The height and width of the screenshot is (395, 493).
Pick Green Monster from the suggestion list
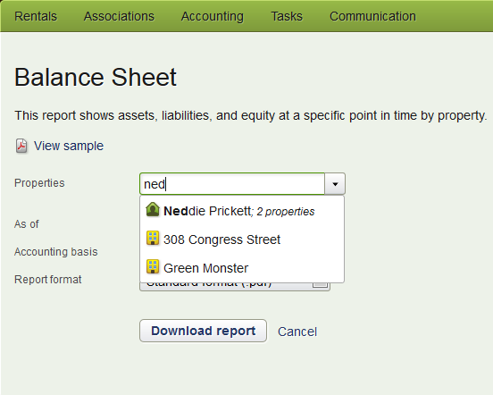point(242,268)
